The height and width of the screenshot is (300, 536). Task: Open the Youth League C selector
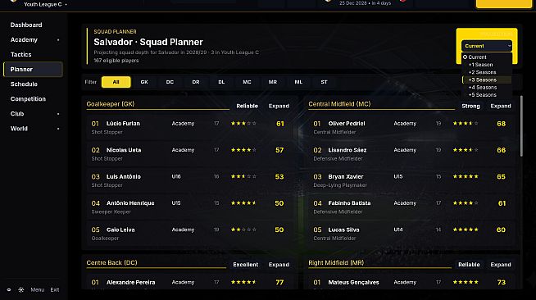pyautogui.click(x=45, y=4)
